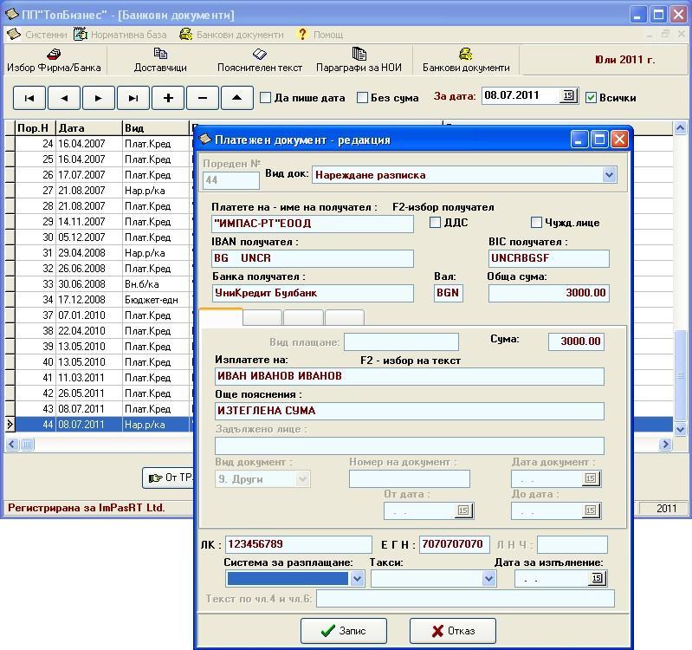
Task: Go to previous record navigation button
Action: tap(64, 98)
